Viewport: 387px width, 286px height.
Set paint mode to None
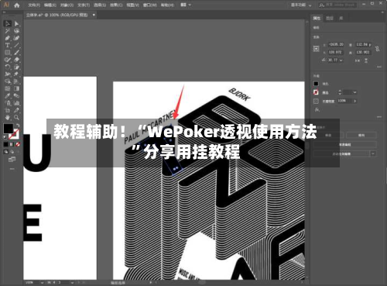[x=18, y=144]
